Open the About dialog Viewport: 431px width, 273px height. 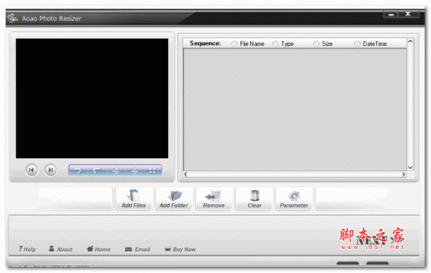61,249
